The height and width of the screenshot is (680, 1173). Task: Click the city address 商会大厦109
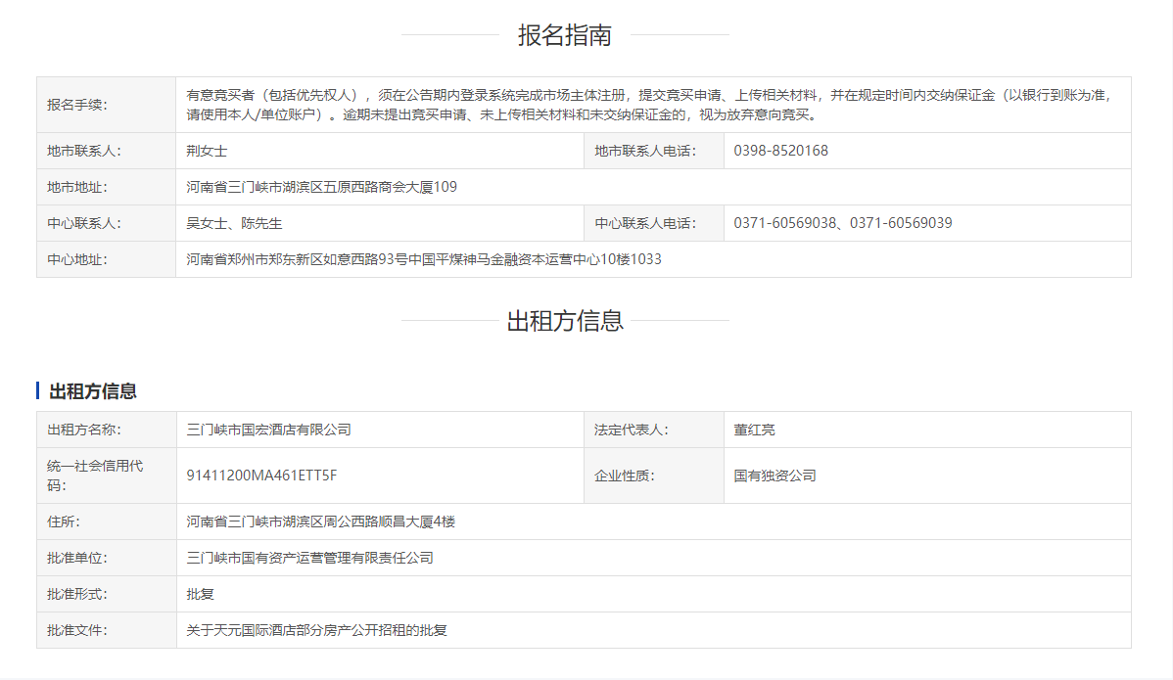click(x=321, y=187)
